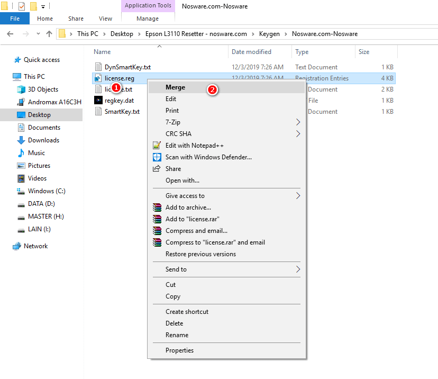Customize Quick Access Toolbar dropdown
Viewport: 438px width, 379px height.
pyautogui.click(x=43, y=6)
